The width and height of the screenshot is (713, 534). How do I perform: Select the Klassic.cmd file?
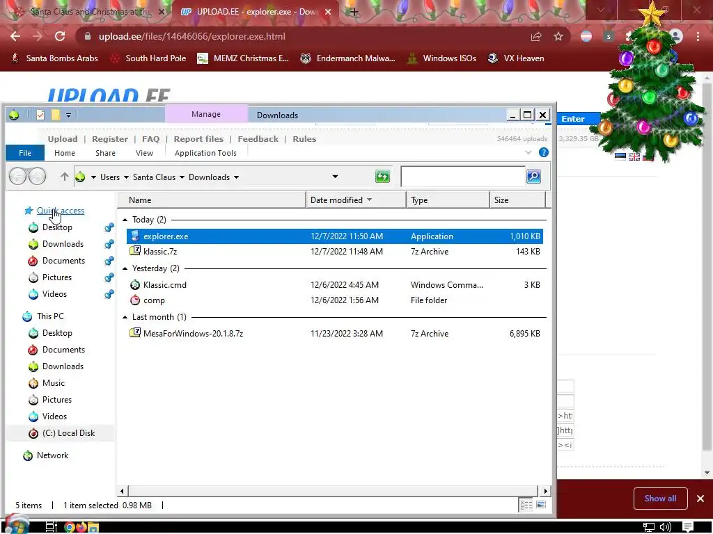tap(335, 284)
